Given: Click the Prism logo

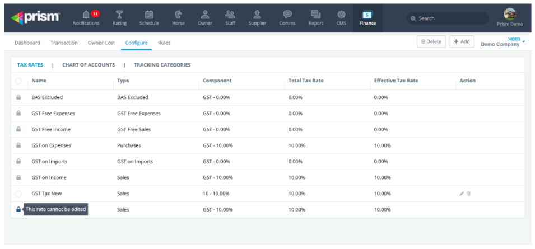Looking at the screenshot, I should click(x=35, y=17).
